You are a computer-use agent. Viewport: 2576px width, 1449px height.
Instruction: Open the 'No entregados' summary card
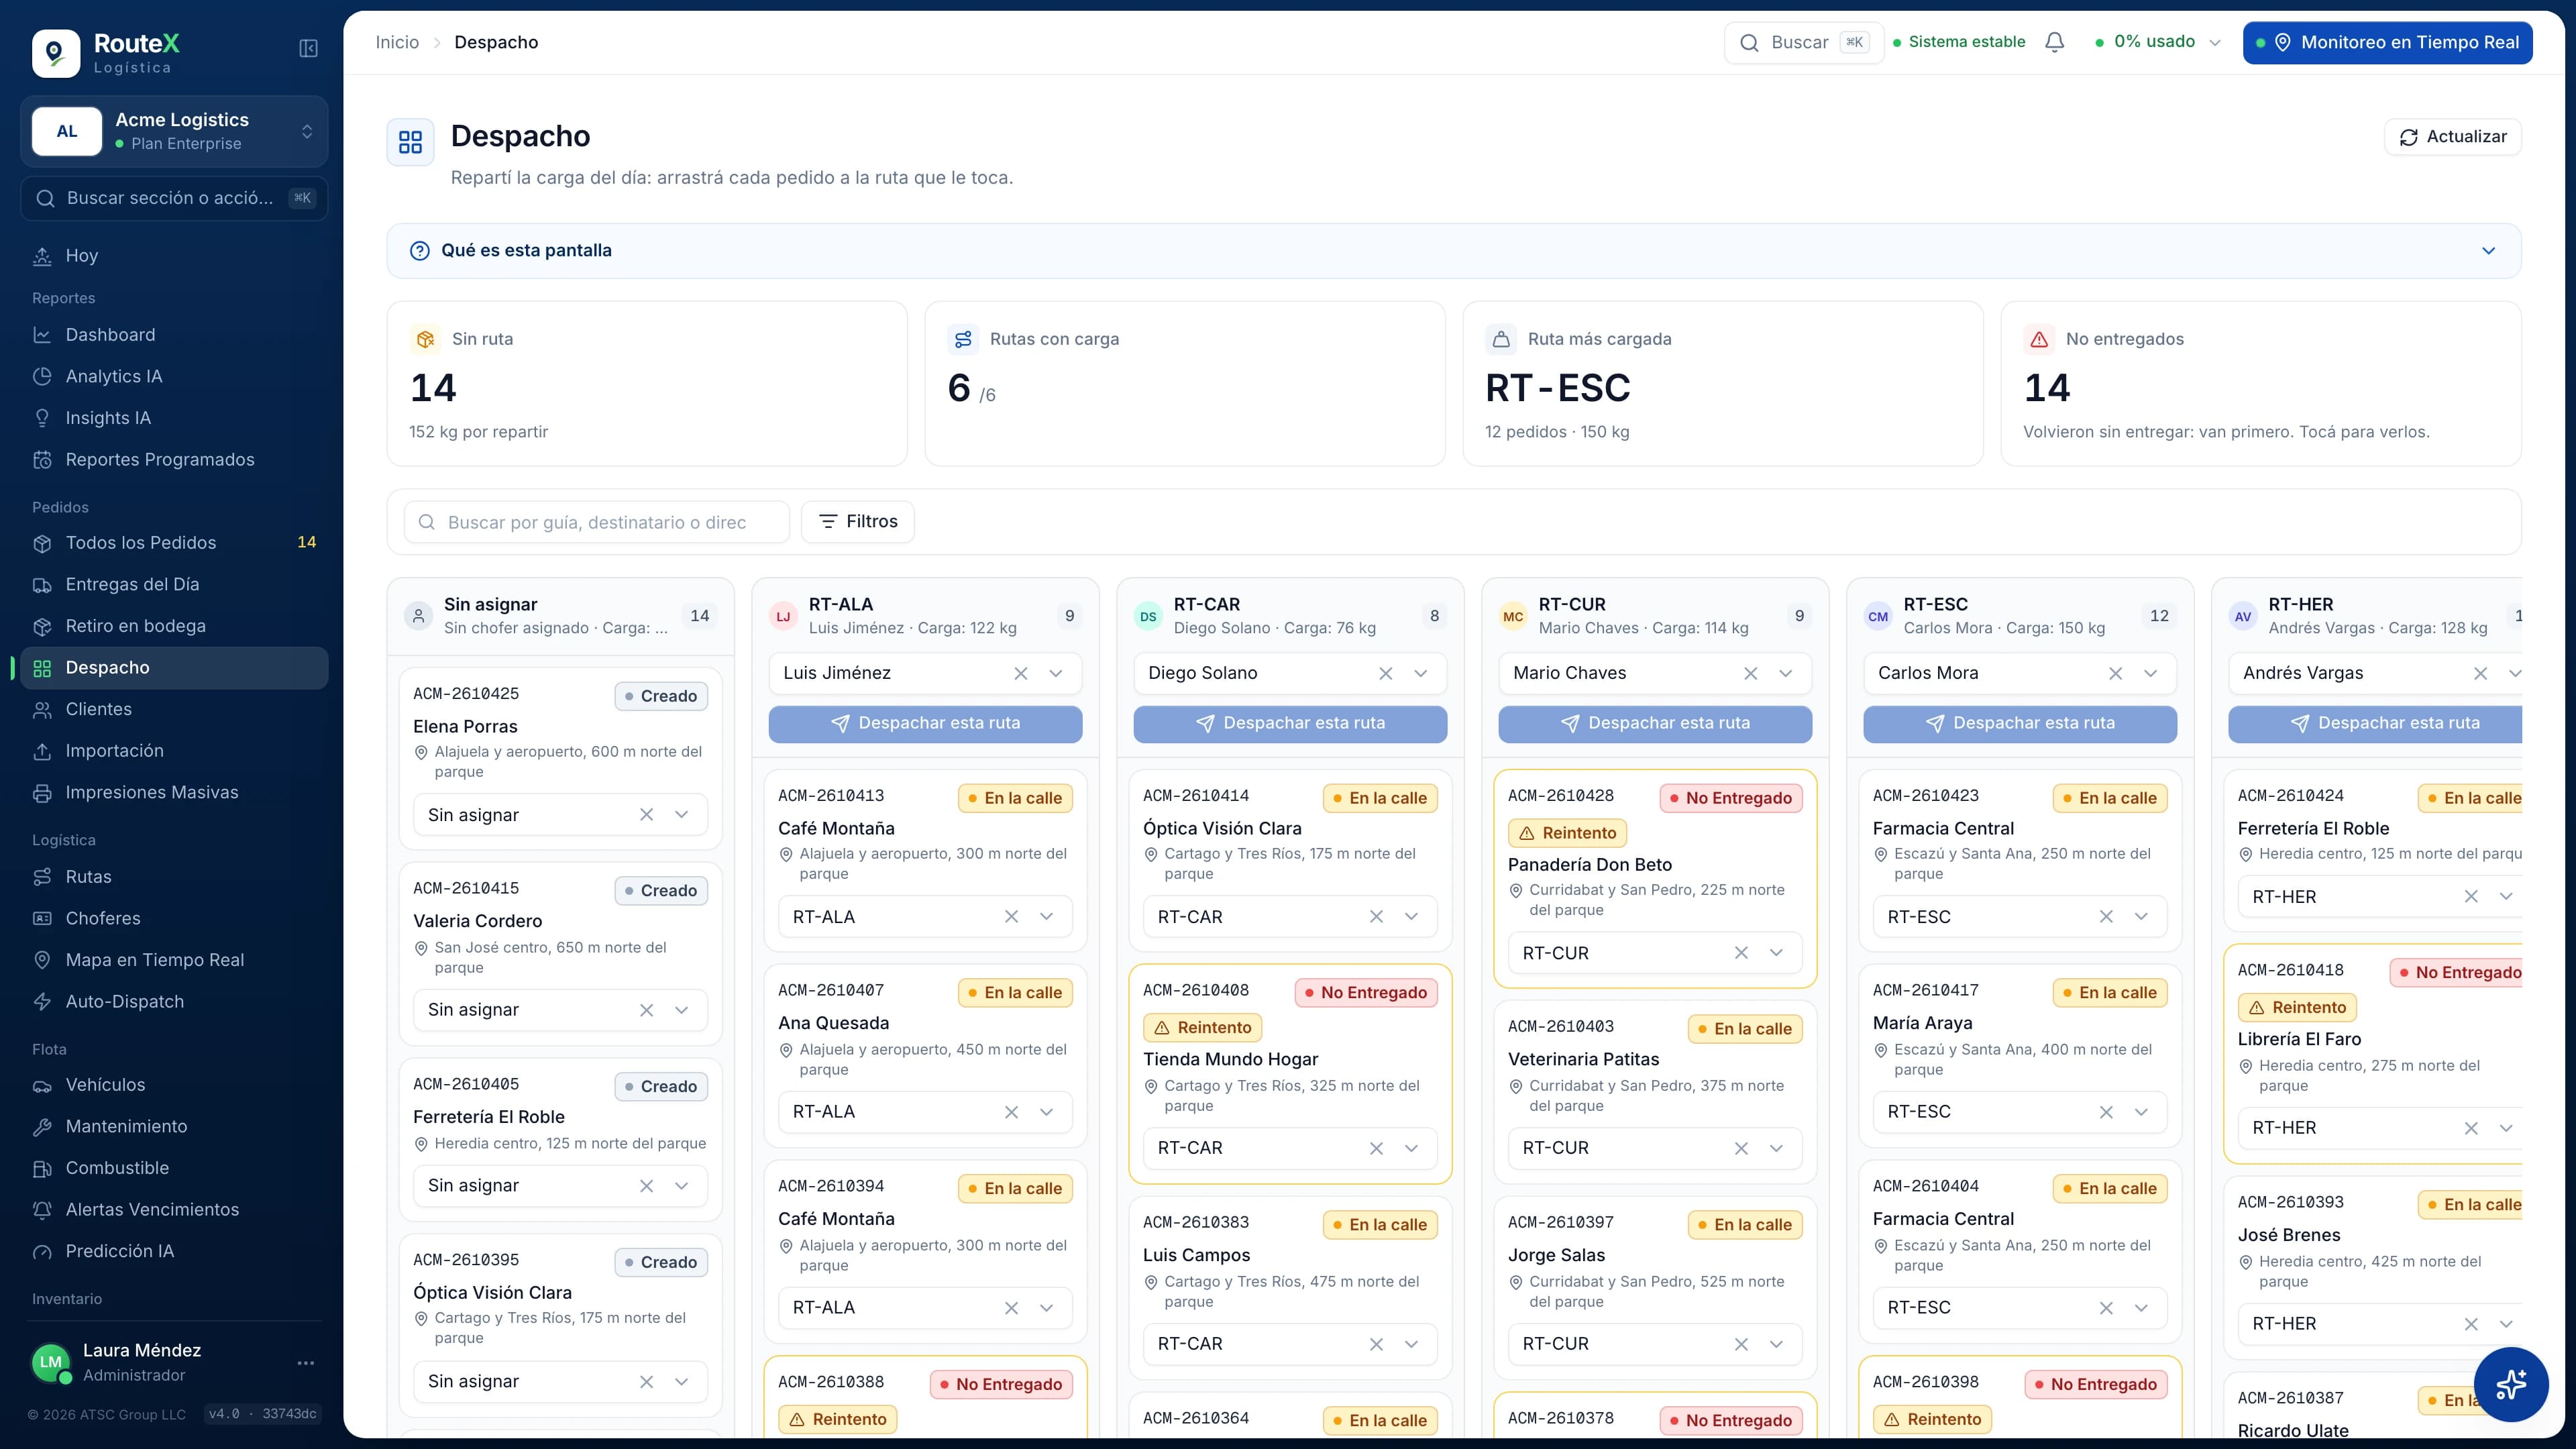point(2260,384)
